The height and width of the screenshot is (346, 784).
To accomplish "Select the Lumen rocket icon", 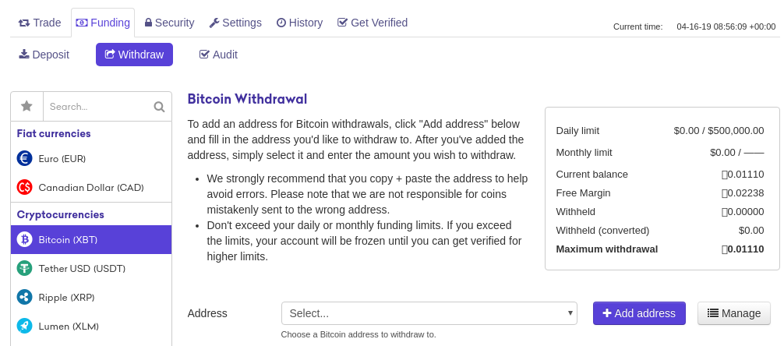I will tap(24, 326).
